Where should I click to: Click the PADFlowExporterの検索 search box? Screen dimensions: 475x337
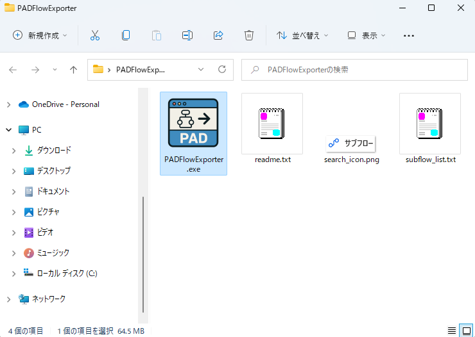(x=354, y=70)
